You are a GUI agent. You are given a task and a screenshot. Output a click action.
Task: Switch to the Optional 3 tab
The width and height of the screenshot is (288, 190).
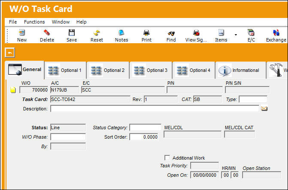click(x=151, y=71)
